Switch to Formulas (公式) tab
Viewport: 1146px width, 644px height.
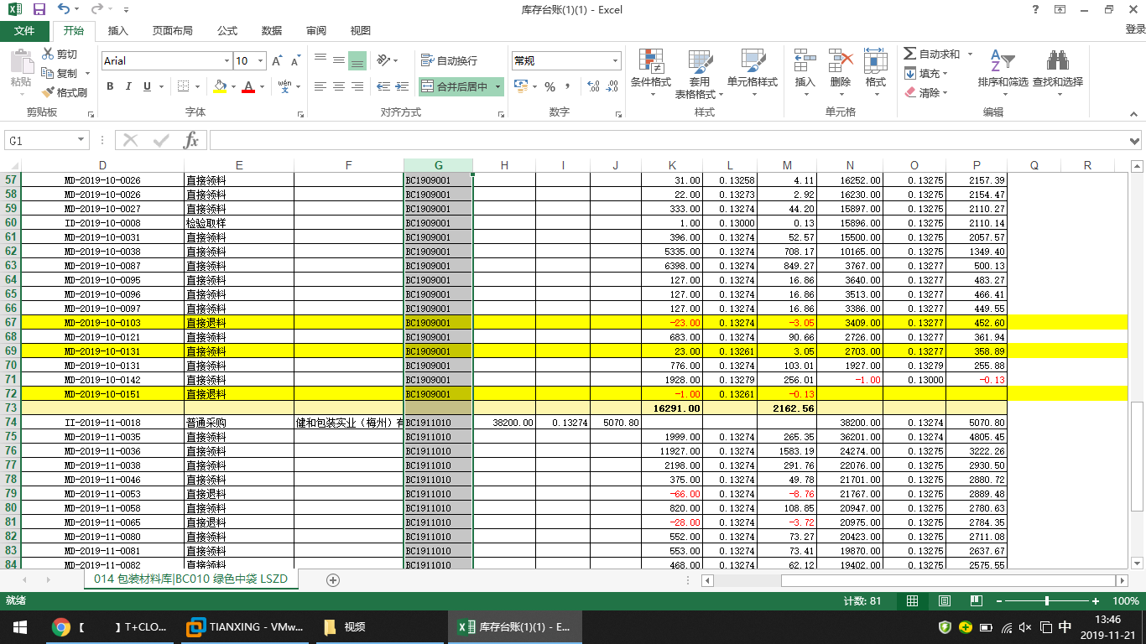pos(227,31)
